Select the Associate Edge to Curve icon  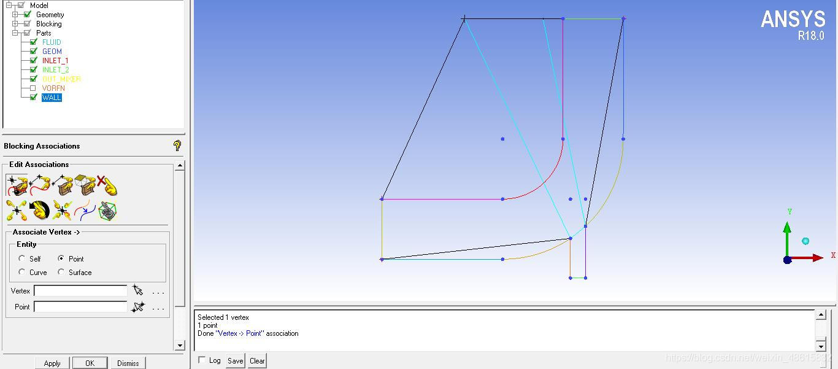click(39, 185)
